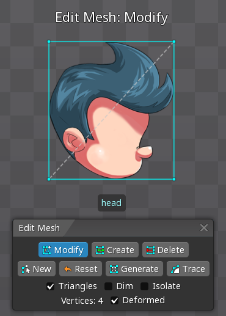Uncheck the Triangles checkbox
226x316 pixels.
50,286
